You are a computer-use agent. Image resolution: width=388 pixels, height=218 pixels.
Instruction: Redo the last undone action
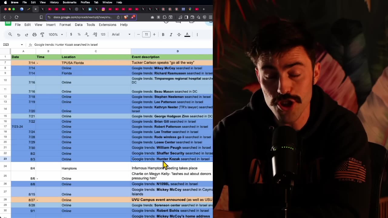(26, 35)
